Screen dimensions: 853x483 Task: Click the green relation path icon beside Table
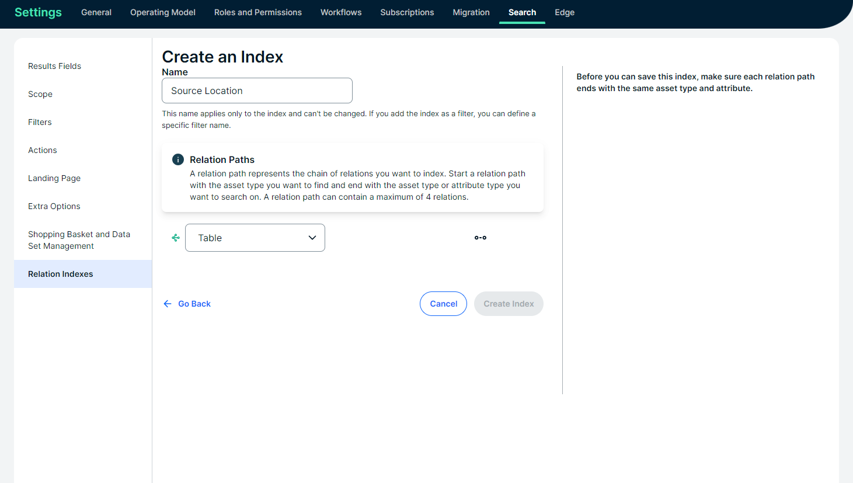click(176, 238)
